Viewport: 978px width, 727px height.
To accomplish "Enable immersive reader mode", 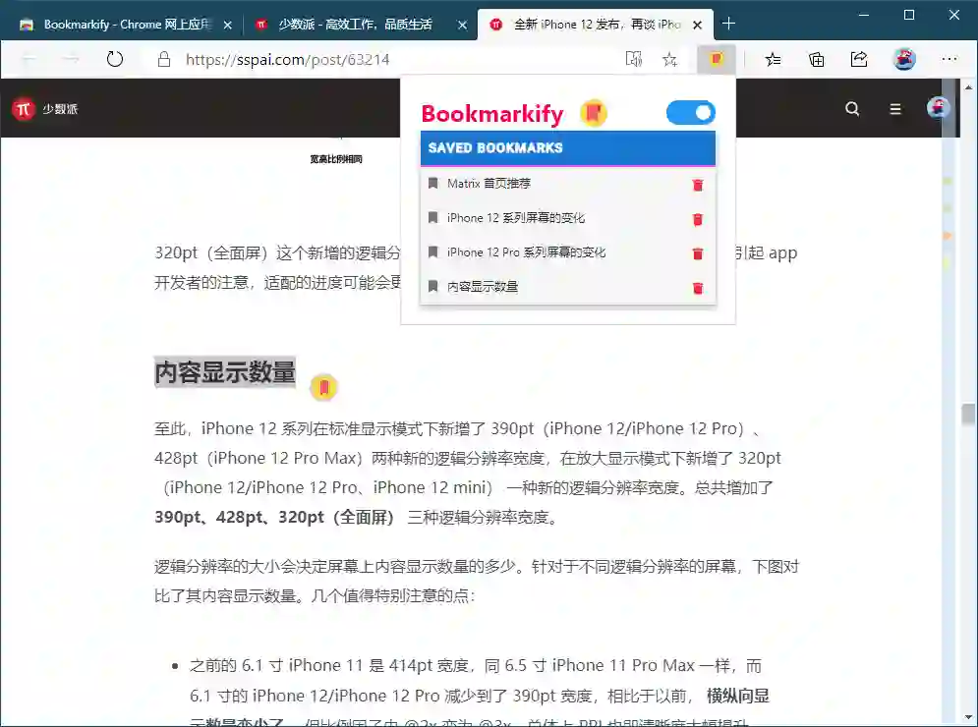I will click(634, 59).
